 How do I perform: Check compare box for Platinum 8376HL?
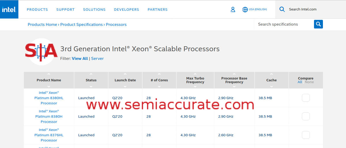pos(306,135)
